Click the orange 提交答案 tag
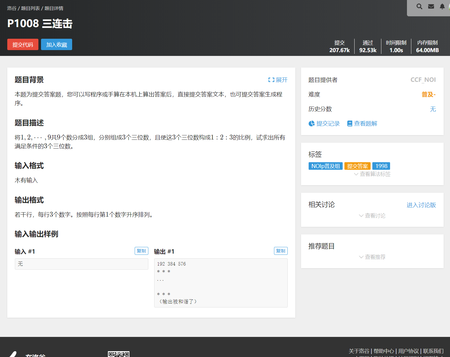Viewport: 450px width, 357px height. tap(357, 166)
